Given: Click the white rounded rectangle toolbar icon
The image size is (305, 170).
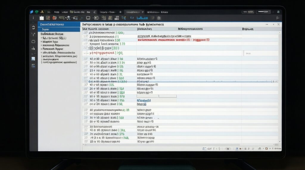Looking at the screenshot, I should point(88,18).
